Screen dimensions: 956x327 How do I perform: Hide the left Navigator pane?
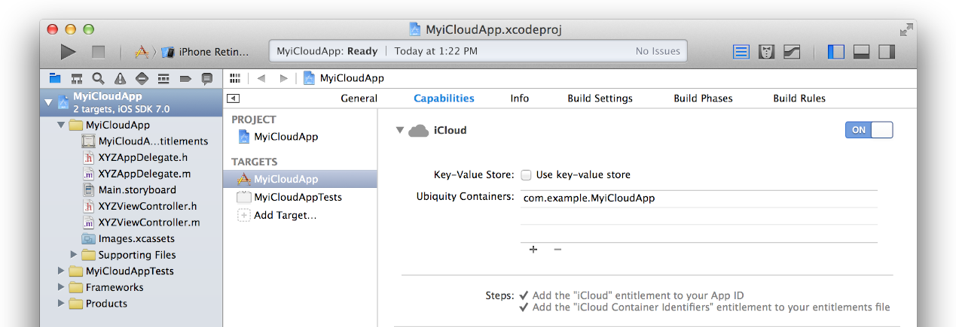(836, 52)
